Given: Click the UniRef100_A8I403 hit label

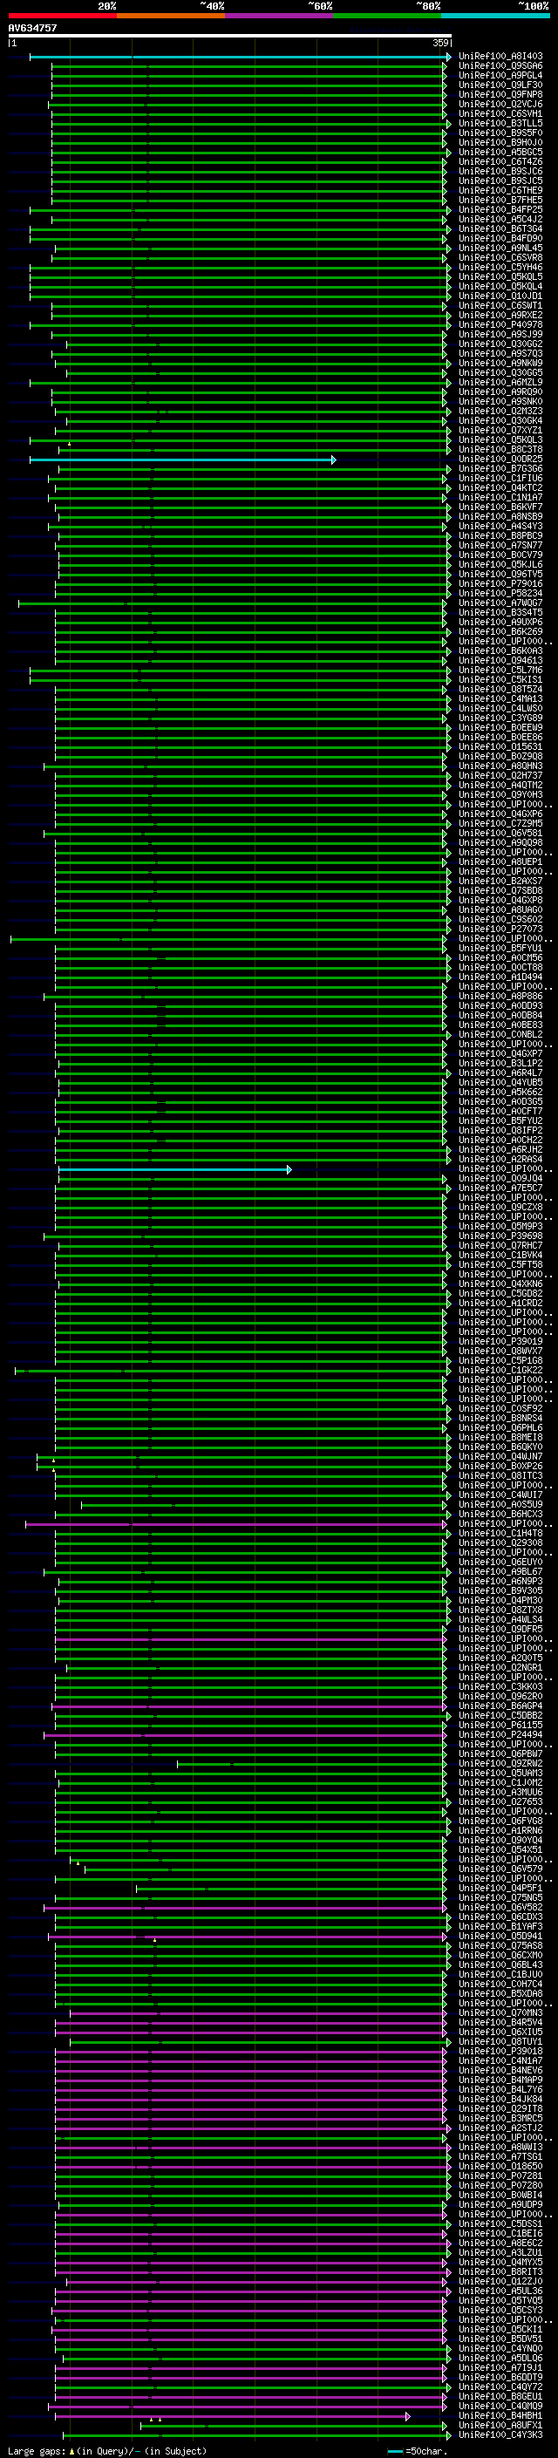Looking at the screenshot, I should pyautogui.click(x=500, y=57).
